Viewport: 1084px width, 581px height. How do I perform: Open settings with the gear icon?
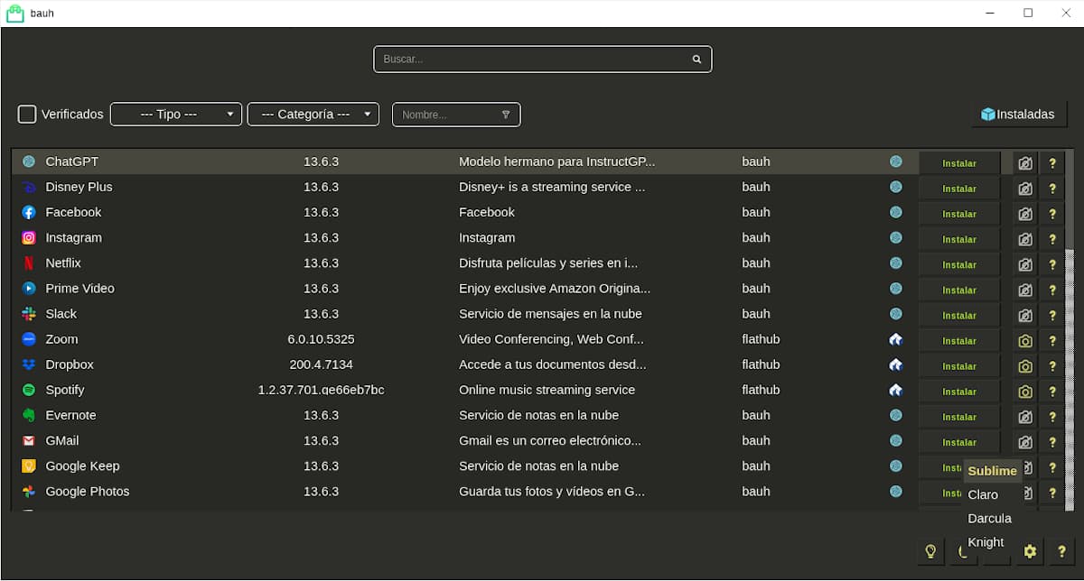click(1029, 551)
